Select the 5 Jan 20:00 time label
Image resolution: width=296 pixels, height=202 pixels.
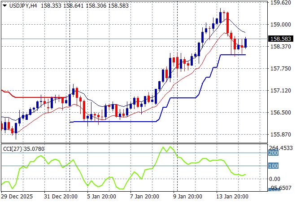[102, 197]
